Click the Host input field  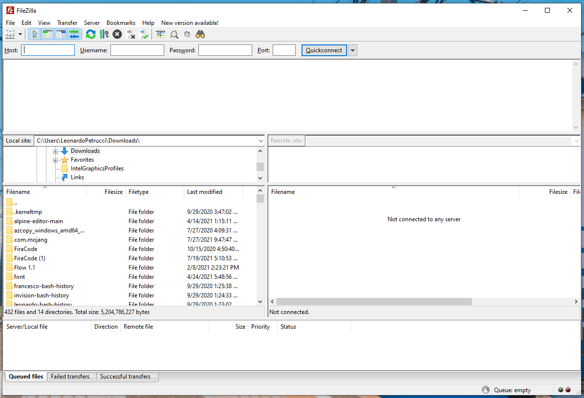pyautogui.click(x=48, y=50)
